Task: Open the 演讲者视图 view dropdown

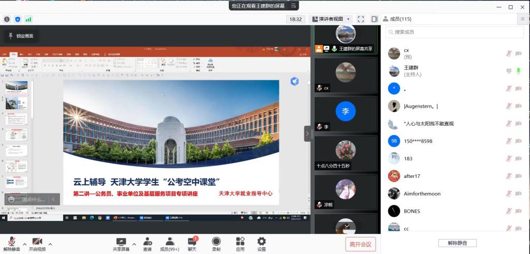Action: [331, 19]
